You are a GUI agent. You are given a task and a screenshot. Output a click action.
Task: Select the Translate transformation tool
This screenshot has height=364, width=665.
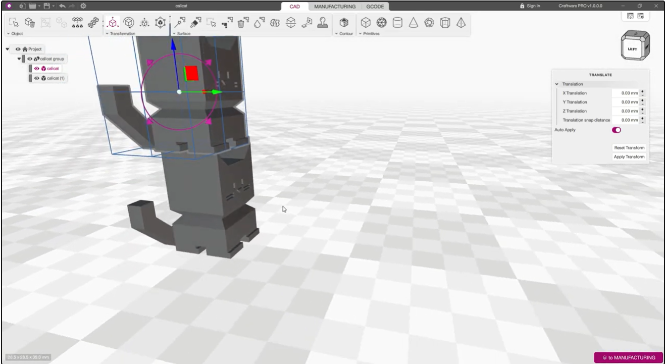(x=113, y=23)
